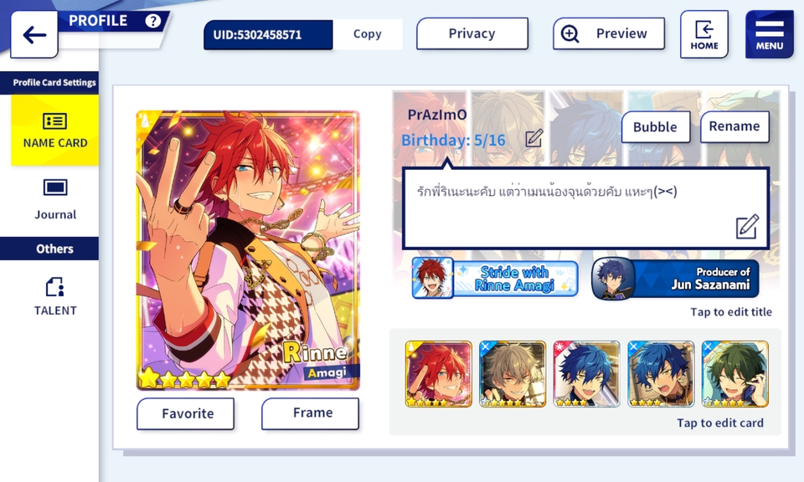804x482 pixels.
Task: Open Privacy settings
Action: click(472, 33)
